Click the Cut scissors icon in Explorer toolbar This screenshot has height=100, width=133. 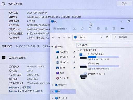[x=74, y=29]
